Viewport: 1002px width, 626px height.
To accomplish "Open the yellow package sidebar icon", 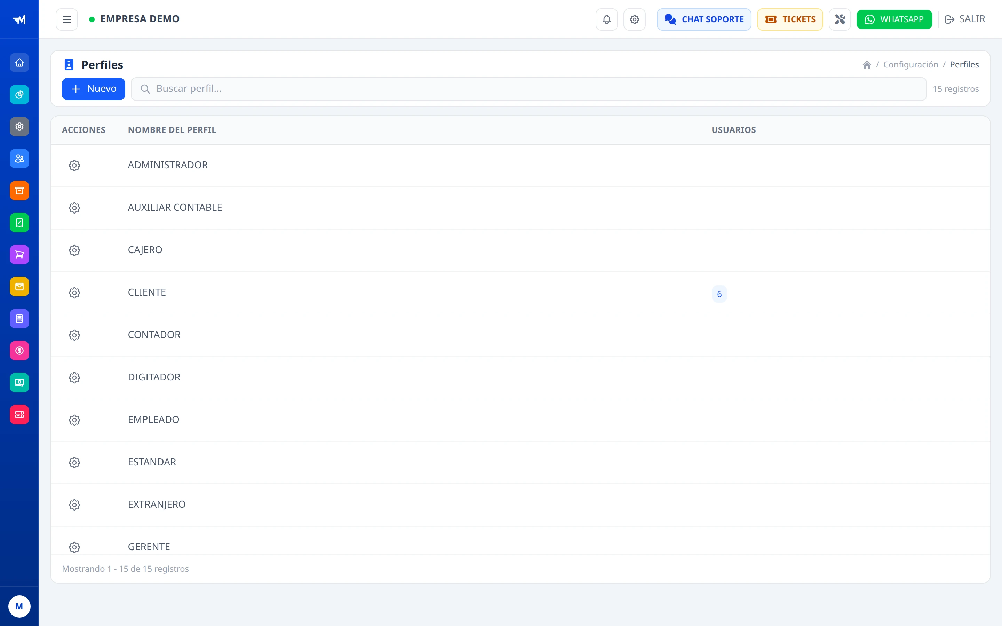I will [x=19, y=287].
